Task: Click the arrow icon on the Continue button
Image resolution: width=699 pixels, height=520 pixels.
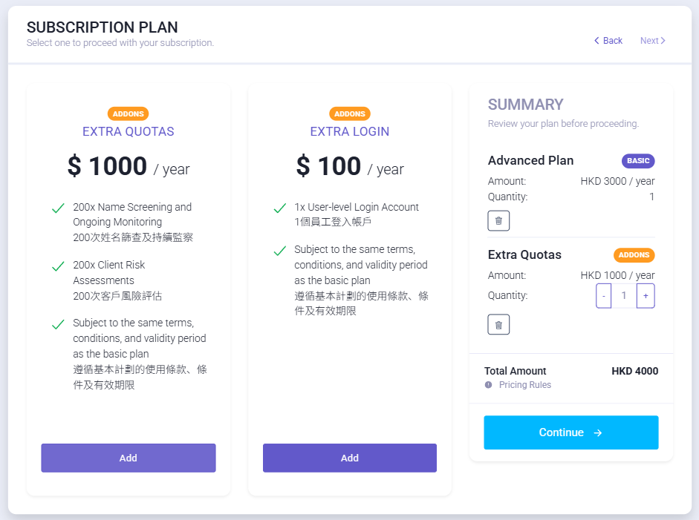Action: pos(598,432)
